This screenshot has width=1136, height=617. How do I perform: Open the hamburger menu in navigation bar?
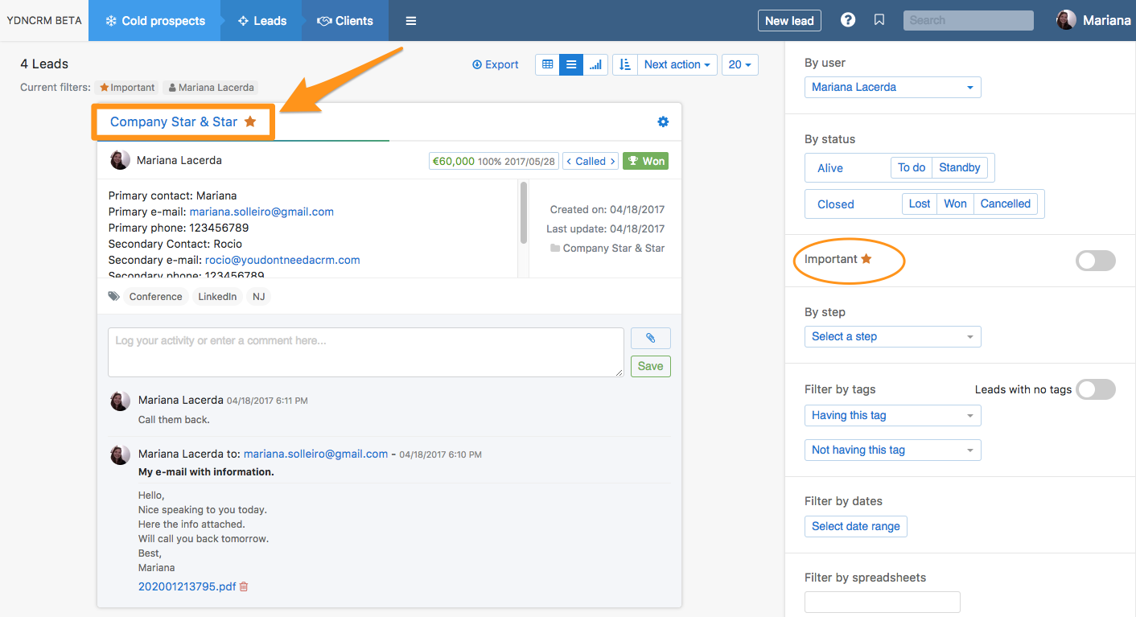click(411, 21)
